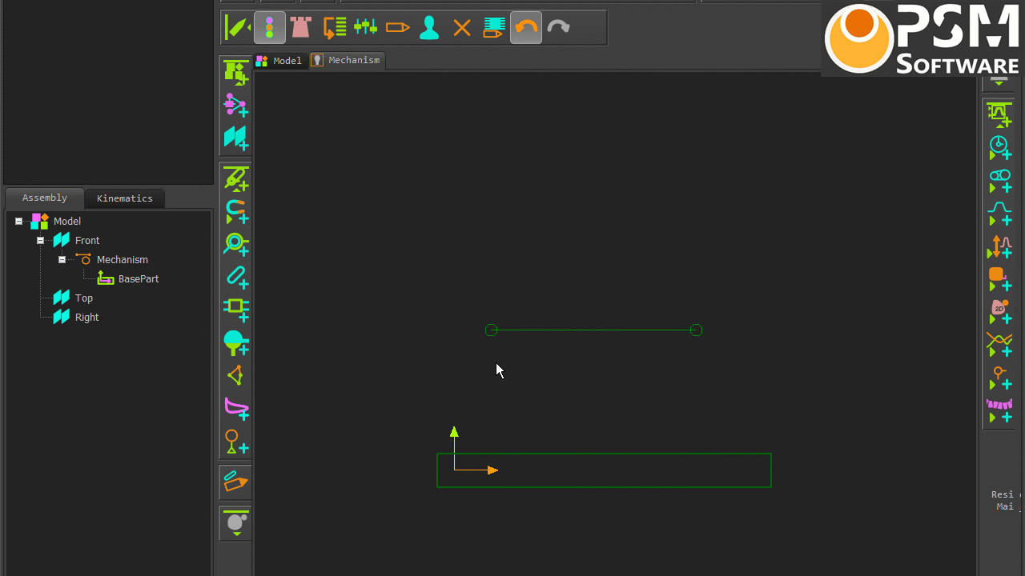Click the magenta gear-rack add icon
Screen dimensions: 1025x576
pyautogui.click(x=999, y=411)
